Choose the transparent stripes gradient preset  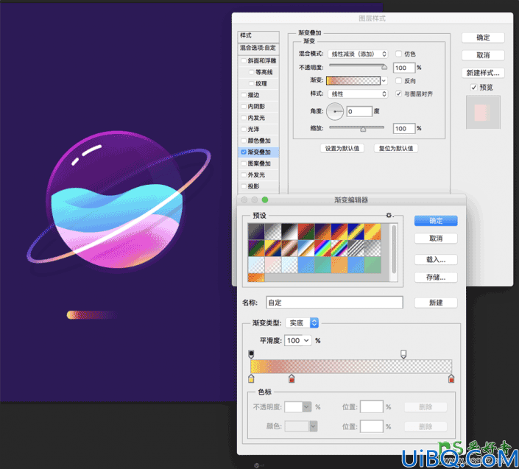(356, 248)
